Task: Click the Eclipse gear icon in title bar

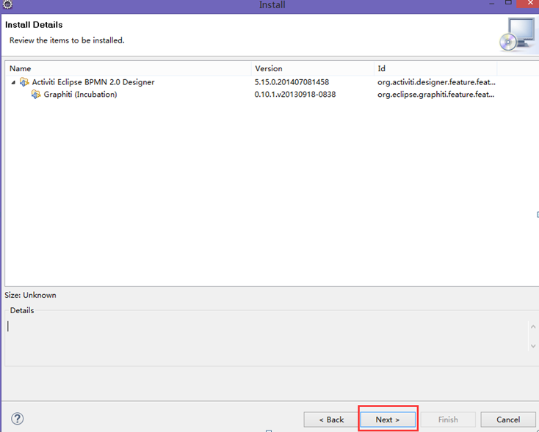Action: click(7, 4)
